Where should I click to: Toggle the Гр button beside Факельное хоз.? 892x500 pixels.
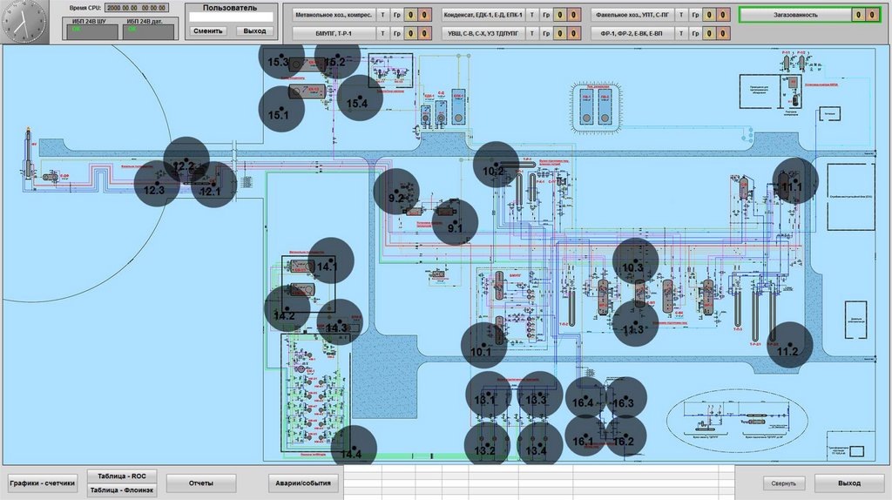pos(695,15)
